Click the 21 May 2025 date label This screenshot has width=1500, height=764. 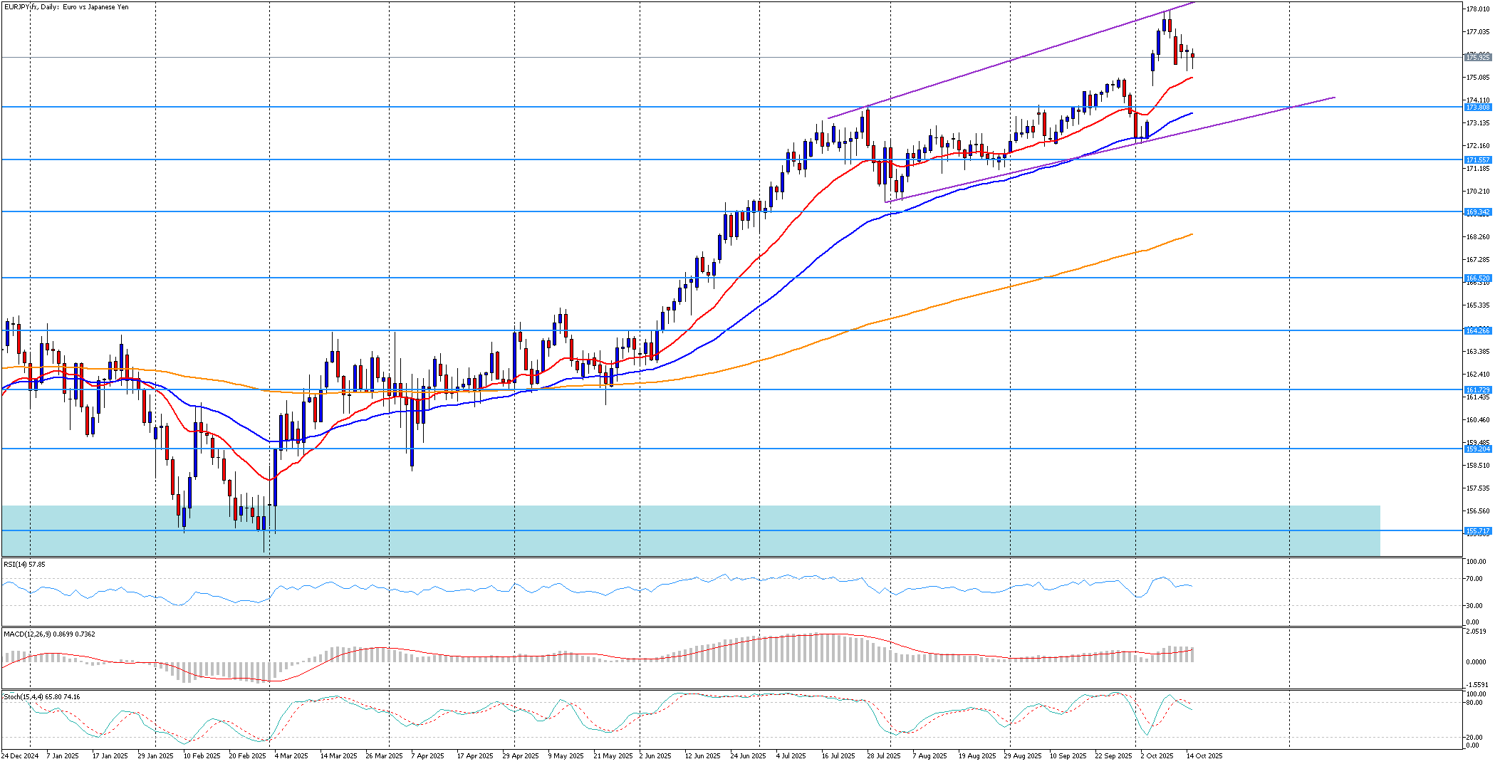tap(613, 756)
